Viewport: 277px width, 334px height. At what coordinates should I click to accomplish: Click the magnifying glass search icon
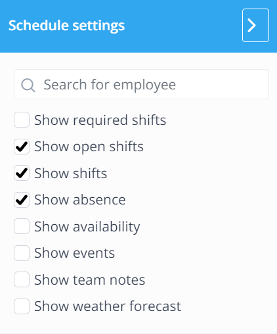pos(28,85)
